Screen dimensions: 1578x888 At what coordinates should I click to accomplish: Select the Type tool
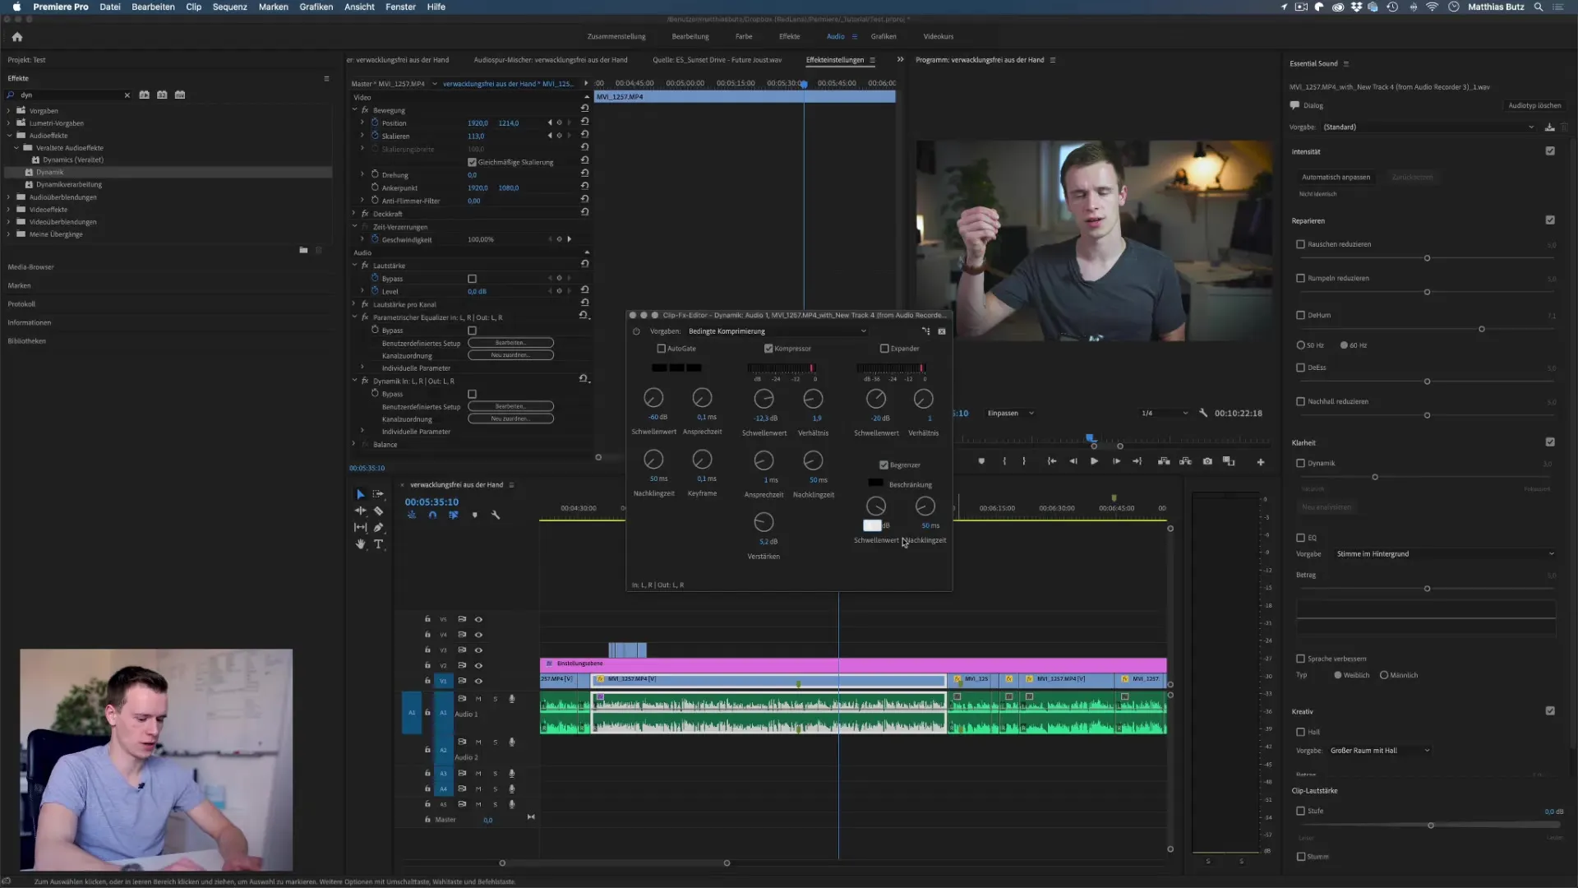click(378, 544)
